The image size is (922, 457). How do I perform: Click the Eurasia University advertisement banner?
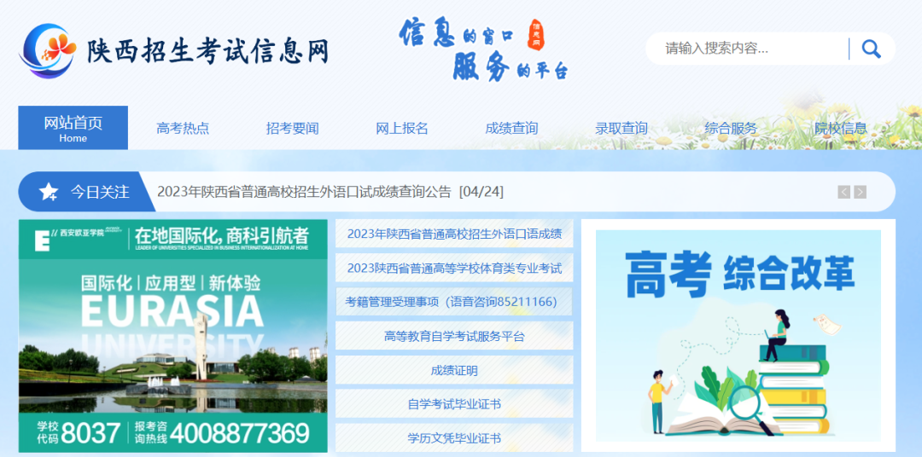(172, 336)
